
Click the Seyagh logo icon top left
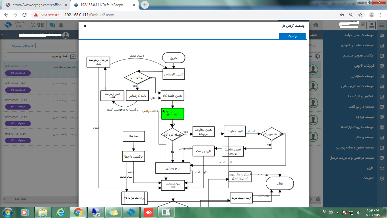(x=9, y=25)
